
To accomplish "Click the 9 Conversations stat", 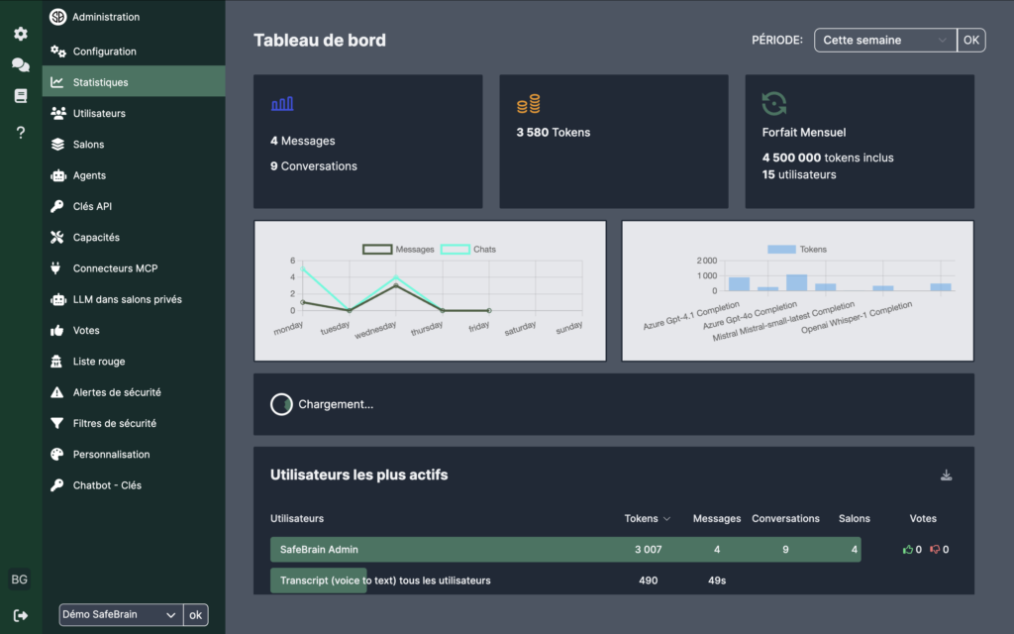I will pyautogui.click(x=314, y=166).
